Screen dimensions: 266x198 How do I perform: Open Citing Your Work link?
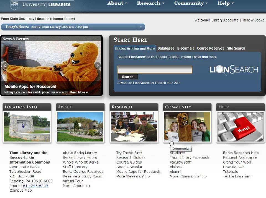coord(237,162)
